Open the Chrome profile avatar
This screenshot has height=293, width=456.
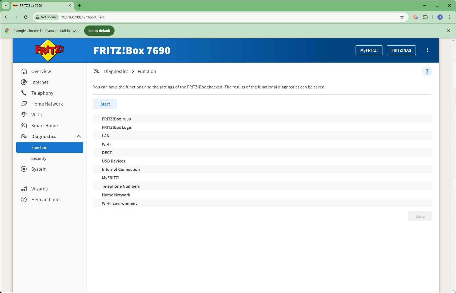(440, 17)
